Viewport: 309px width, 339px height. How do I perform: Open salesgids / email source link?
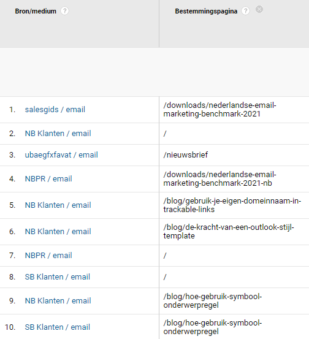coord(55,110)
